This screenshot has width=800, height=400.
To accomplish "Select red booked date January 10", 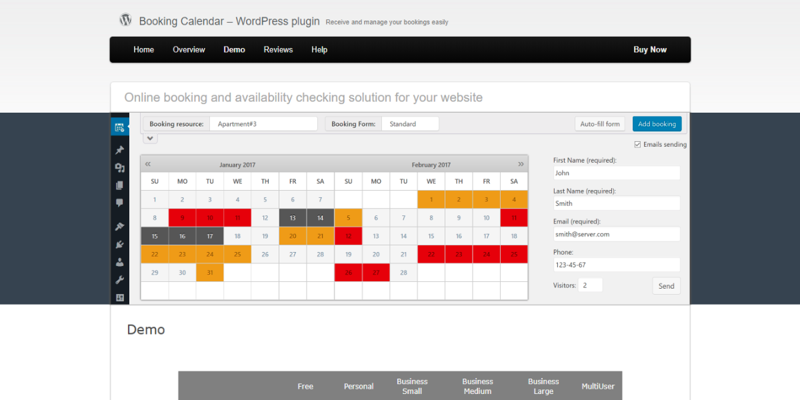I will point(210,217).
